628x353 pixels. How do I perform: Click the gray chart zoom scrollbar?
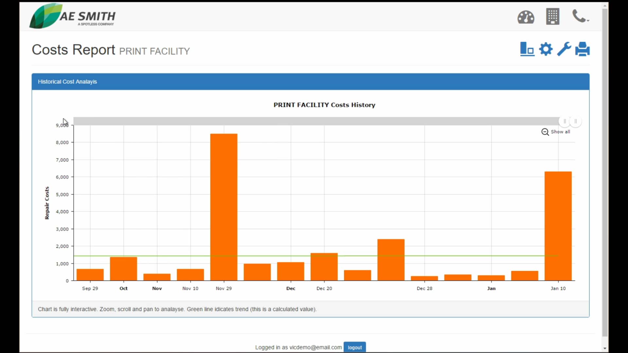(314, 121)
